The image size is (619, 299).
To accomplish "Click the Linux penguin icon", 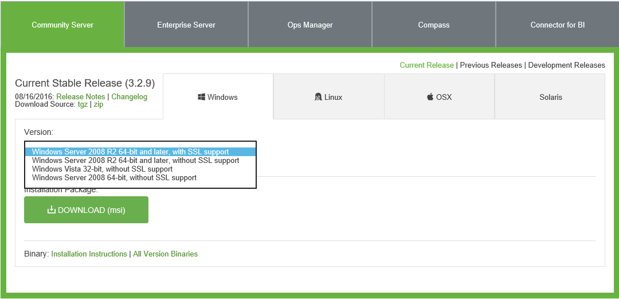I will click(318, 97).
